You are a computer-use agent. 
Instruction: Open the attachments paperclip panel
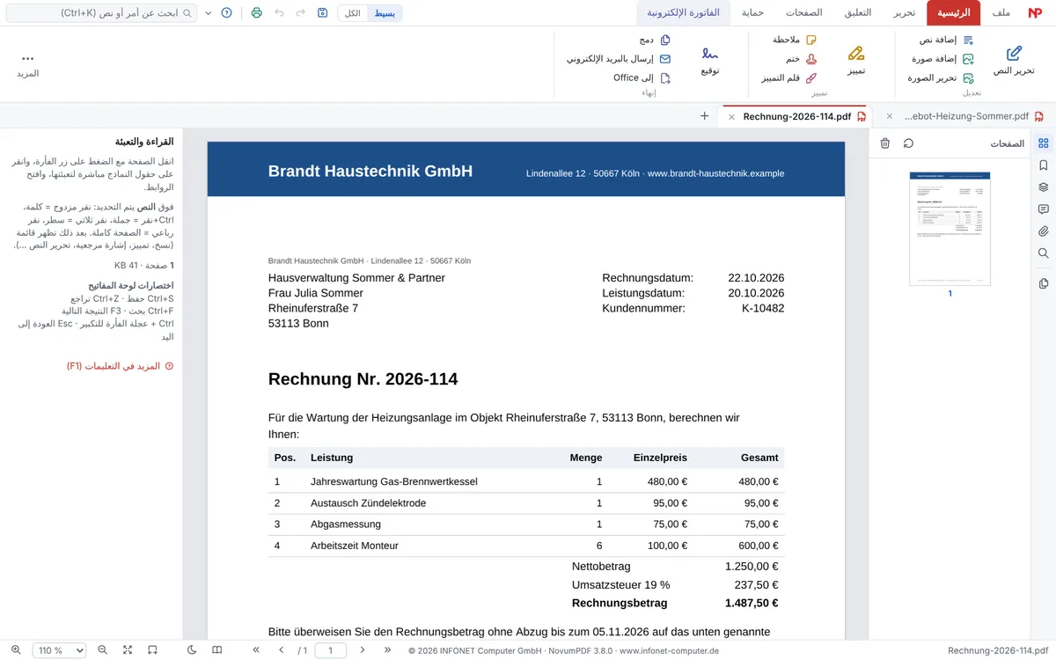point(1044,231)
